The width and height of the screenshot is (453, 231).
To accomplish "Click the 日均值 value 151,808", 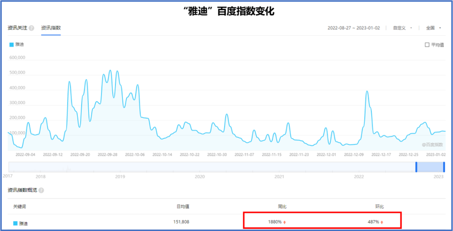I will coord(183,222).
